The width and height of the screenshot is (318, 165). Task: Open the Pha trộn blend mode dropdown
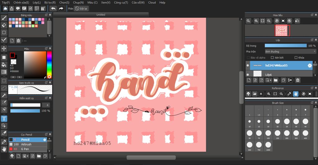coord(291,52)
